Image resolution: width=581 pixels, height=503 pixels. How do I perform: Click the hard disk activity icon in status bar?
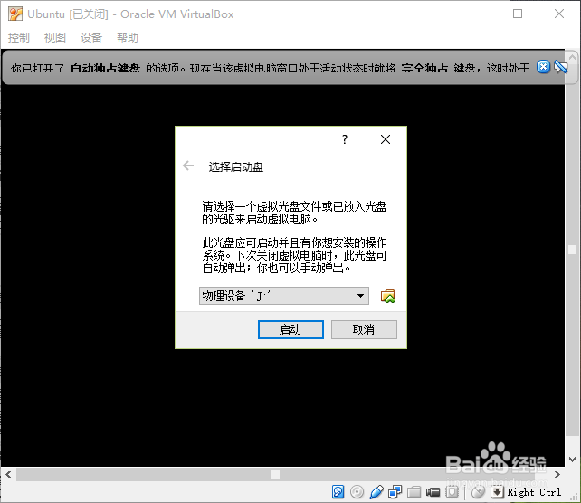(338, 492)
